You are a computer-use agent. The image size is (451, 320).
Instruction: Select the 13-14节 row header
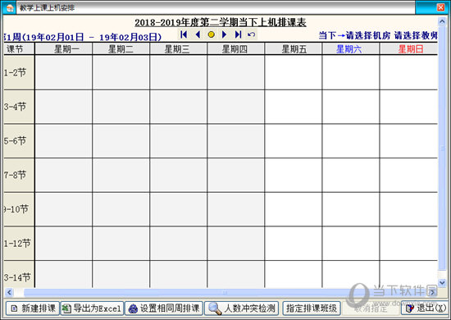click(19, 275)
